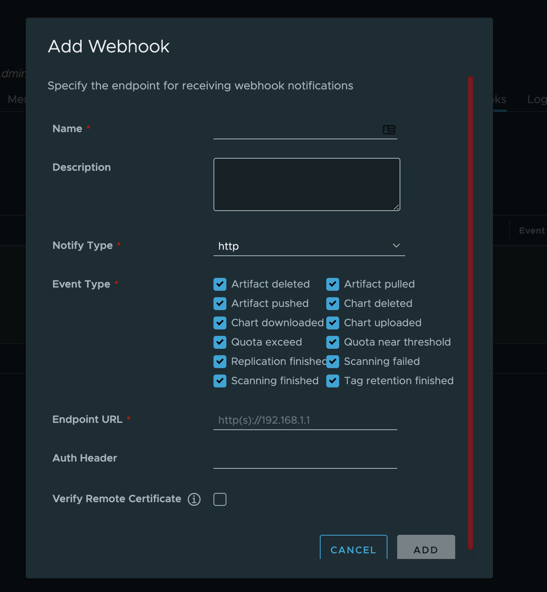The width and height of the screenshot is (547, 592).
Task: Click the info icon next to Verify Remote Certificate
Action: (x=195, y=499)
